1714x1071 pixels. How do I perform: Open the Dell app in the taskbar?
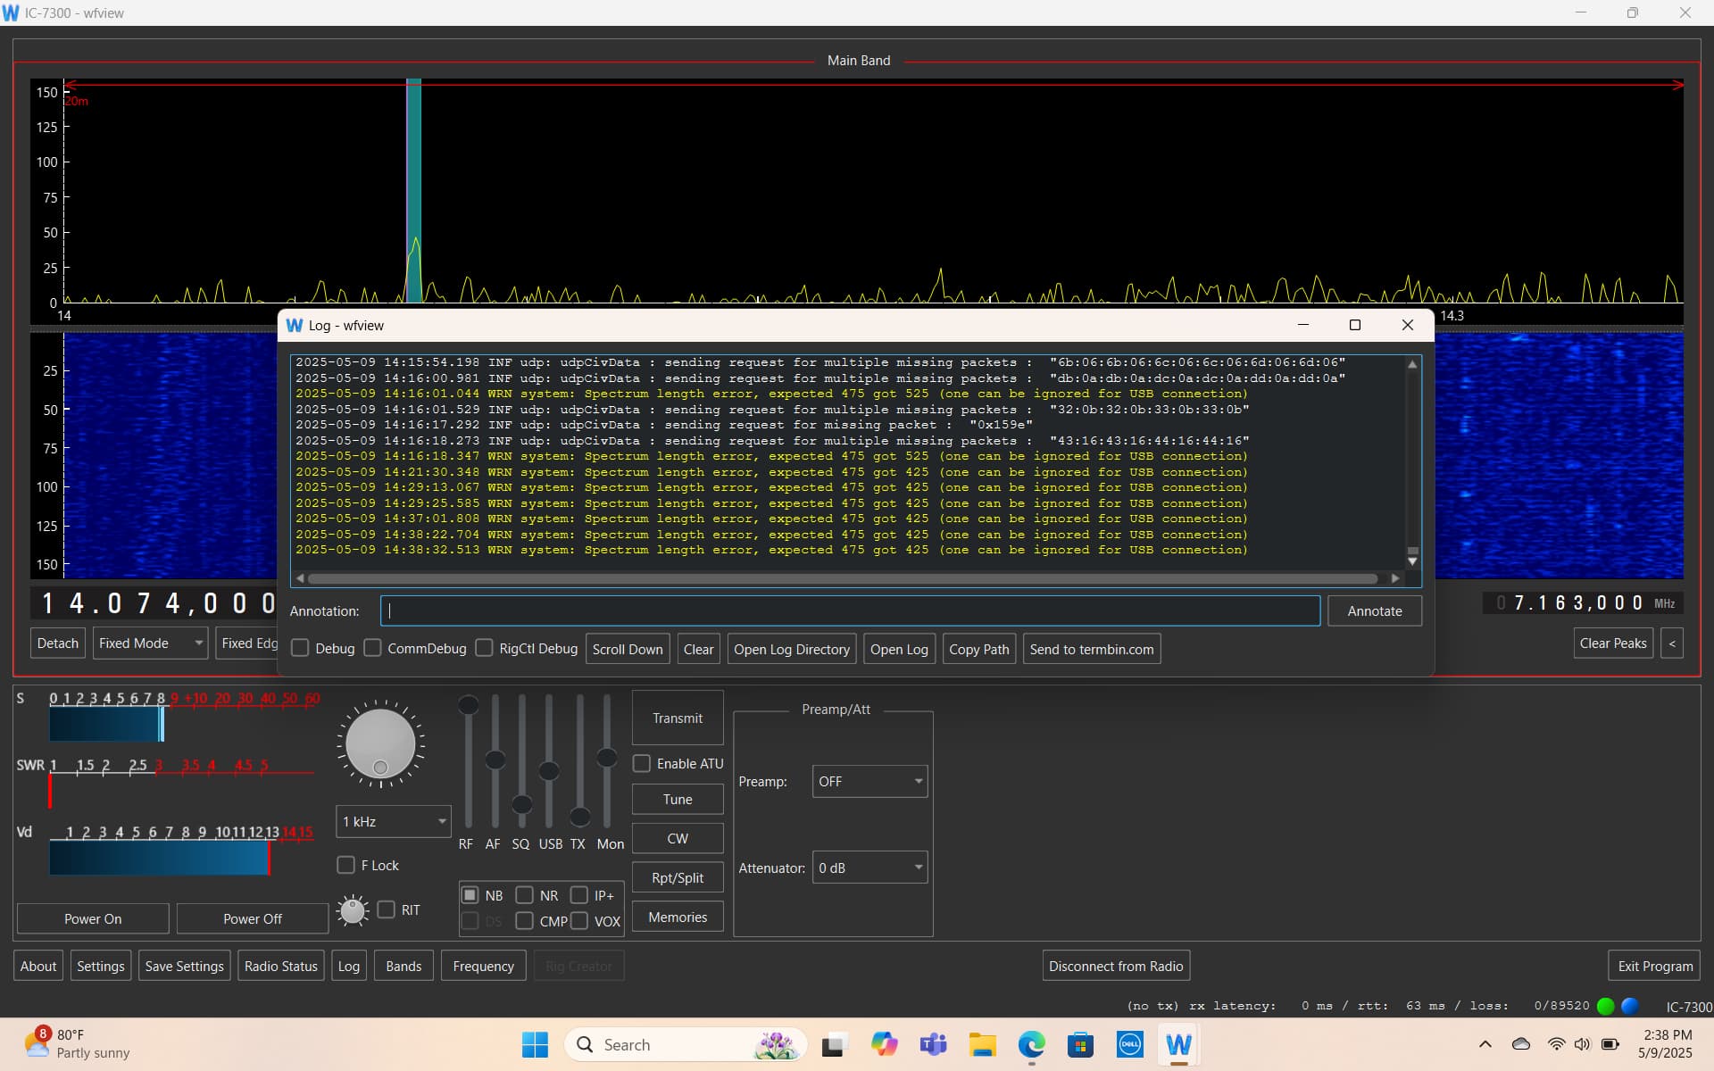click(1130, 1044)
